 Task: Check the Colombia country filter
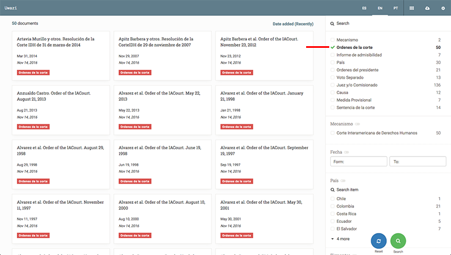(x=333, y=206)
